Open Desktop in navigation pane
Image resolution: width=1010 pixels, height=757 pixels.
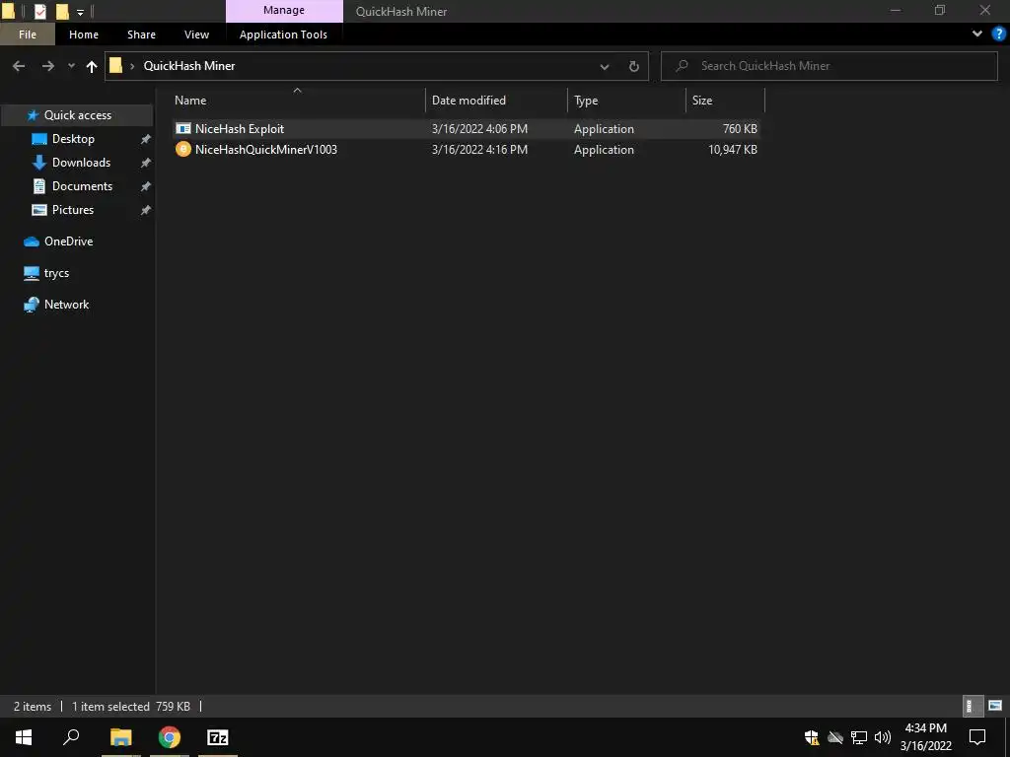73,139
